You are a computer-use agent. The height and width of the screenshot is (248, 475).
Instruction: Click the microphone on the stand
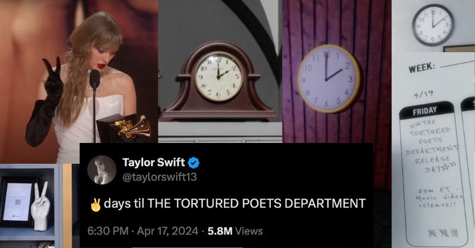click(94, 79)
